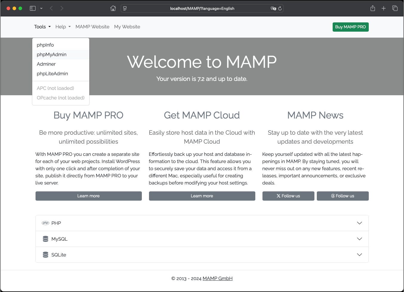Open the sidebar options chevron dropdown

tap(41, 8)
